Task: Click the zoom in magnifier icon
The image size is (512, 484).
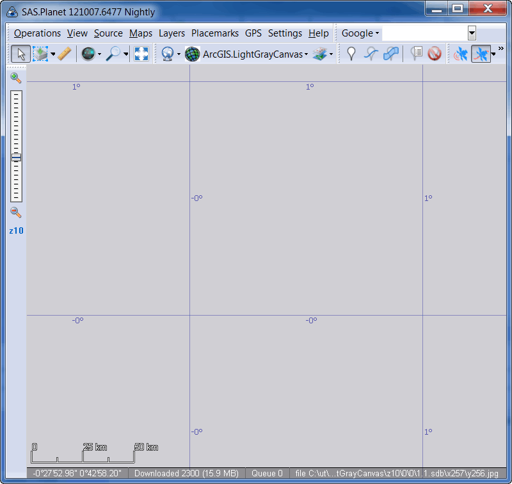Action: coord(16,77)
